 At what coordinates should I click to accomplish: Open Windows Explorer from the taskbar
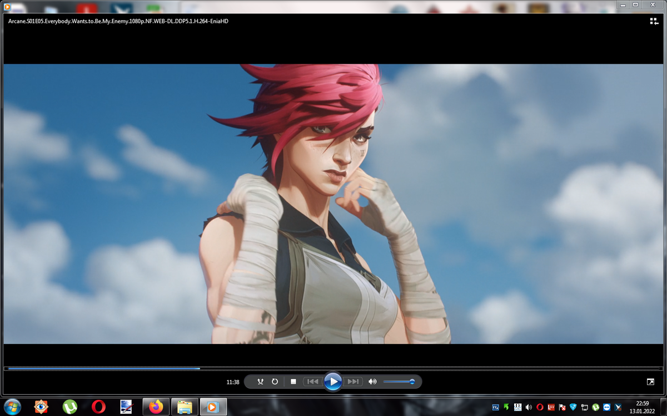(x=185, y=407)
